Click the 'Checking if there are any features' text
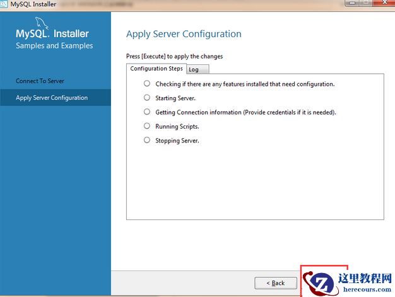The width and height of the screenshot is (395, 297). [x=245, y=84]
